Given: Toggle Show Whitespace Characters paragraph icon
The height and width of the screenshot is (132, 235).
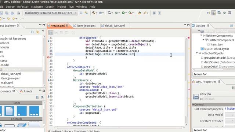Looking at the screenshot, I should point(159,13).
